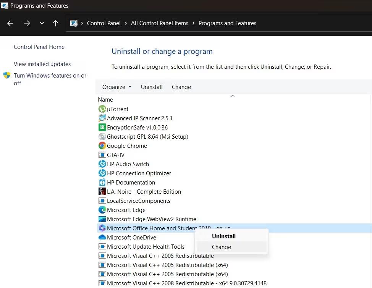The width and height of the screenshot is (372, 288).
Task: Select the HP Documentation entry
Action: [x=131, y=183]
